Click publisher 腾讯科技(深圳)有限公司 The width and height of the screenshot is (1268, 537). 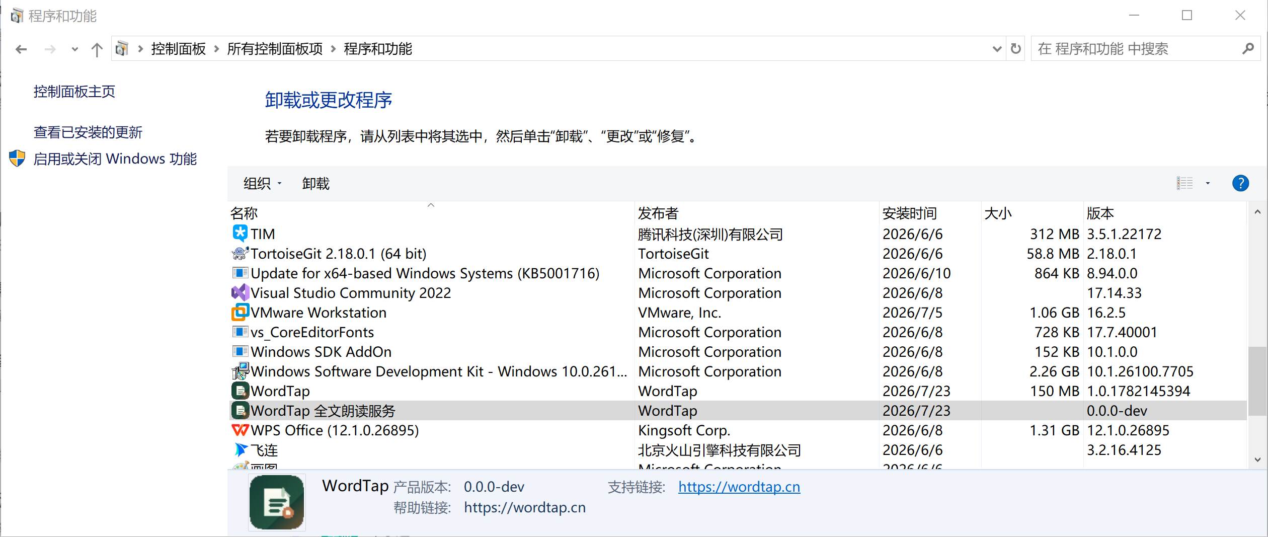[x=710, y=234]
